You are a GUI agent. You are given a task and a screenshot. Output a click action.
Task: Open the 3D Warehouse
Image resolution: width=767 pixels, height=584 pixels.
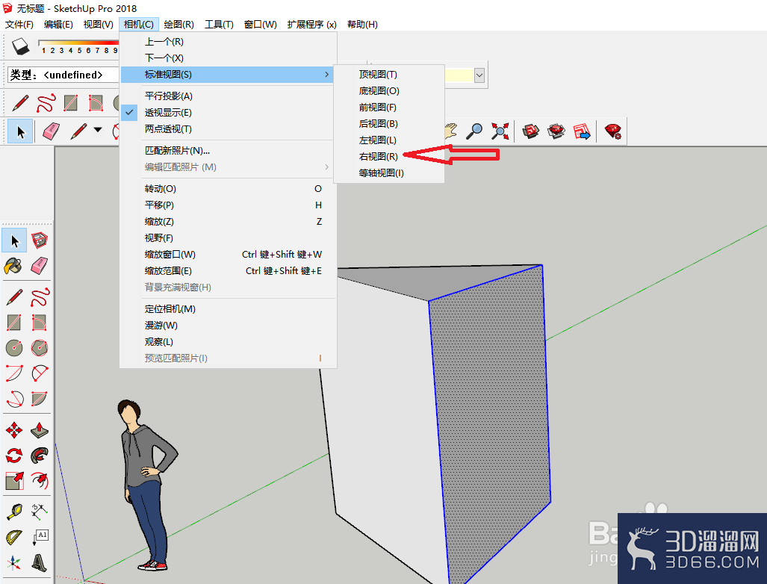[x=531, y=131]
